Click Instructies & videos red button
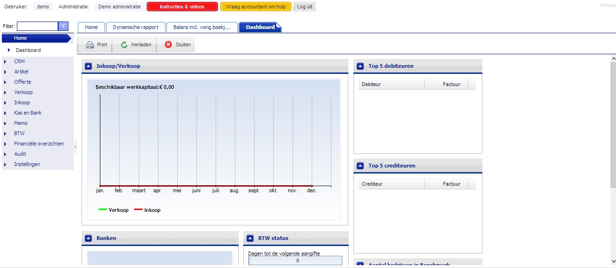Screen dimensions: 616x268 point(182,7)
